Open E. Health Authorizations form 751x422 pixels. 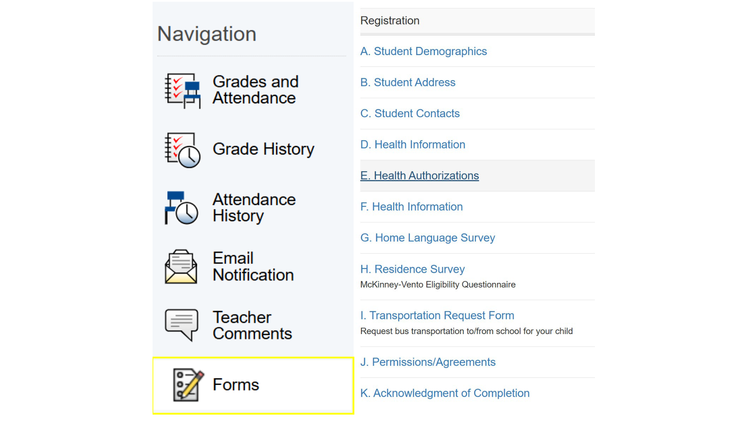click(x=419, y=176)
